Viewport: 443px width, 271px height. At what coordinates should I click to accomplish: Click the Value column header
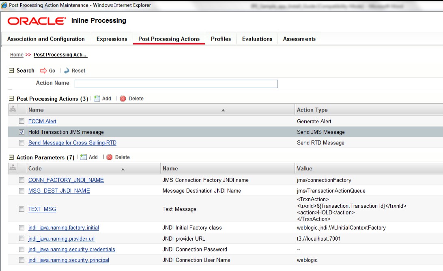(305, 168)
